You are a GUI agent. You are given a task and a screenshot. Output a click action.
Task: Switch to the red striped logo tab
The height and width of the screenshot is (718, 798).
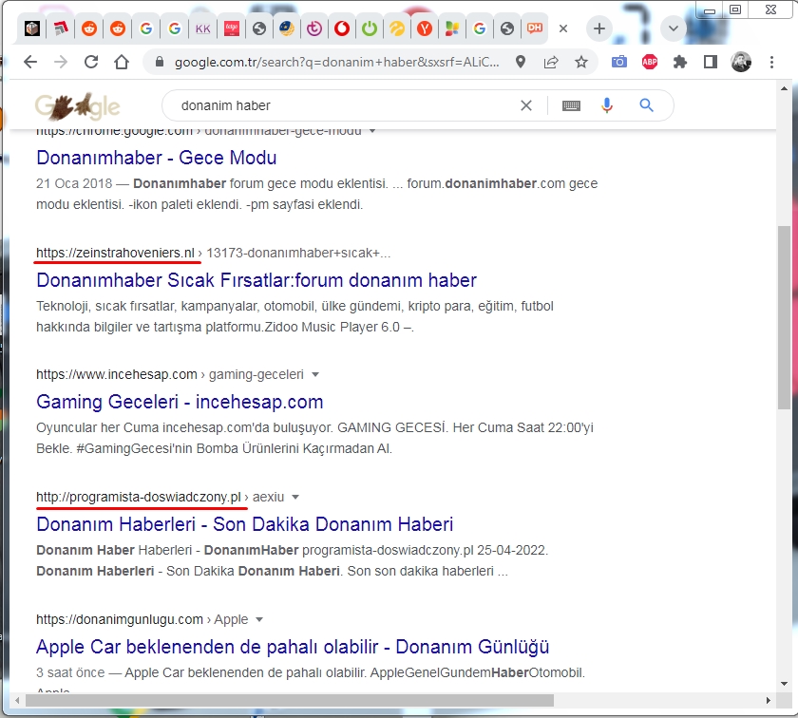pyautogui.click(x=61, y=28)
